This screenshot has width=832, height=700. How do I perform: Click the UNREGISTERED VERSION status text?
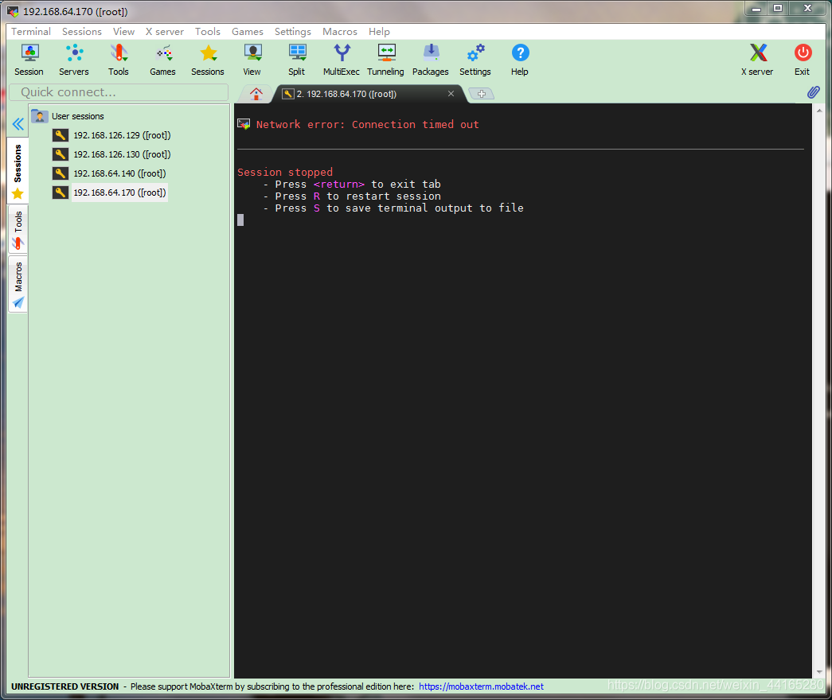tap(65, 686)
